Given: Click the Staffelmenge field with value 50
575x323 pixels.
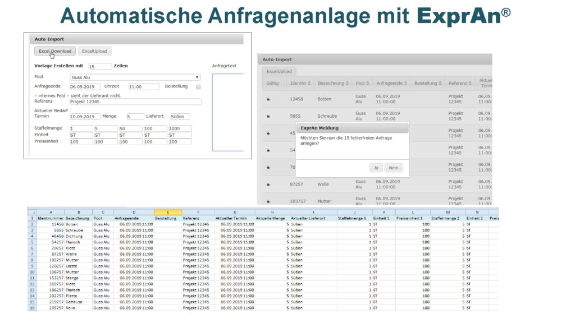Looking at the screenshot, I should click(x=130, y=128).
